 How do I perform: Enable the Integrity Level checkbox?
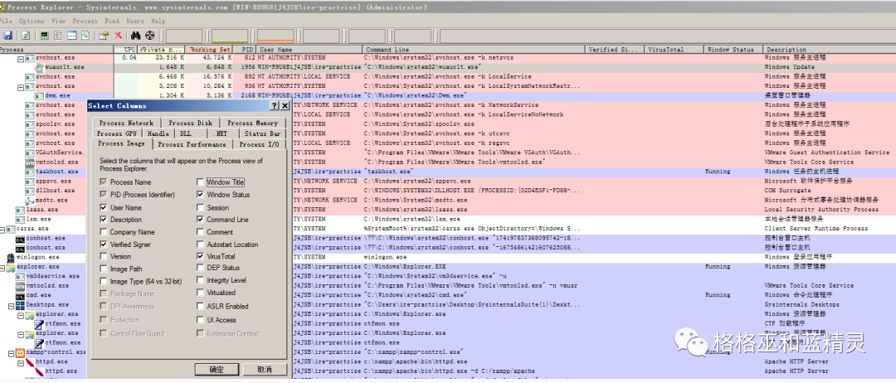coord(200,280)
